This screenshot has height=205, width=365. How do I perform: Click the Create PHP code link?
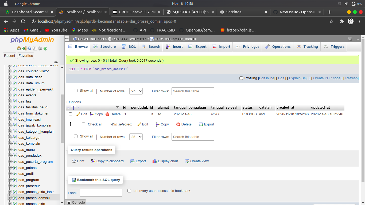click(x=327, y=78)
